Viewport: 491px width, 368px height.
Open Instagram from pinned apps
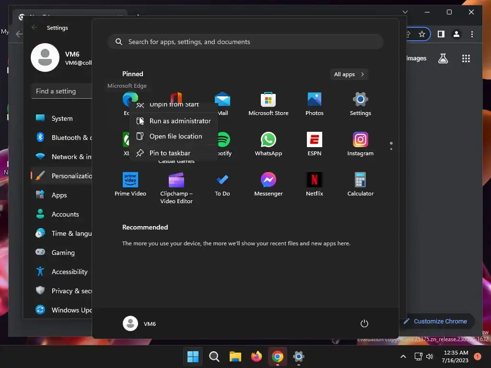[x=360, y=144]
